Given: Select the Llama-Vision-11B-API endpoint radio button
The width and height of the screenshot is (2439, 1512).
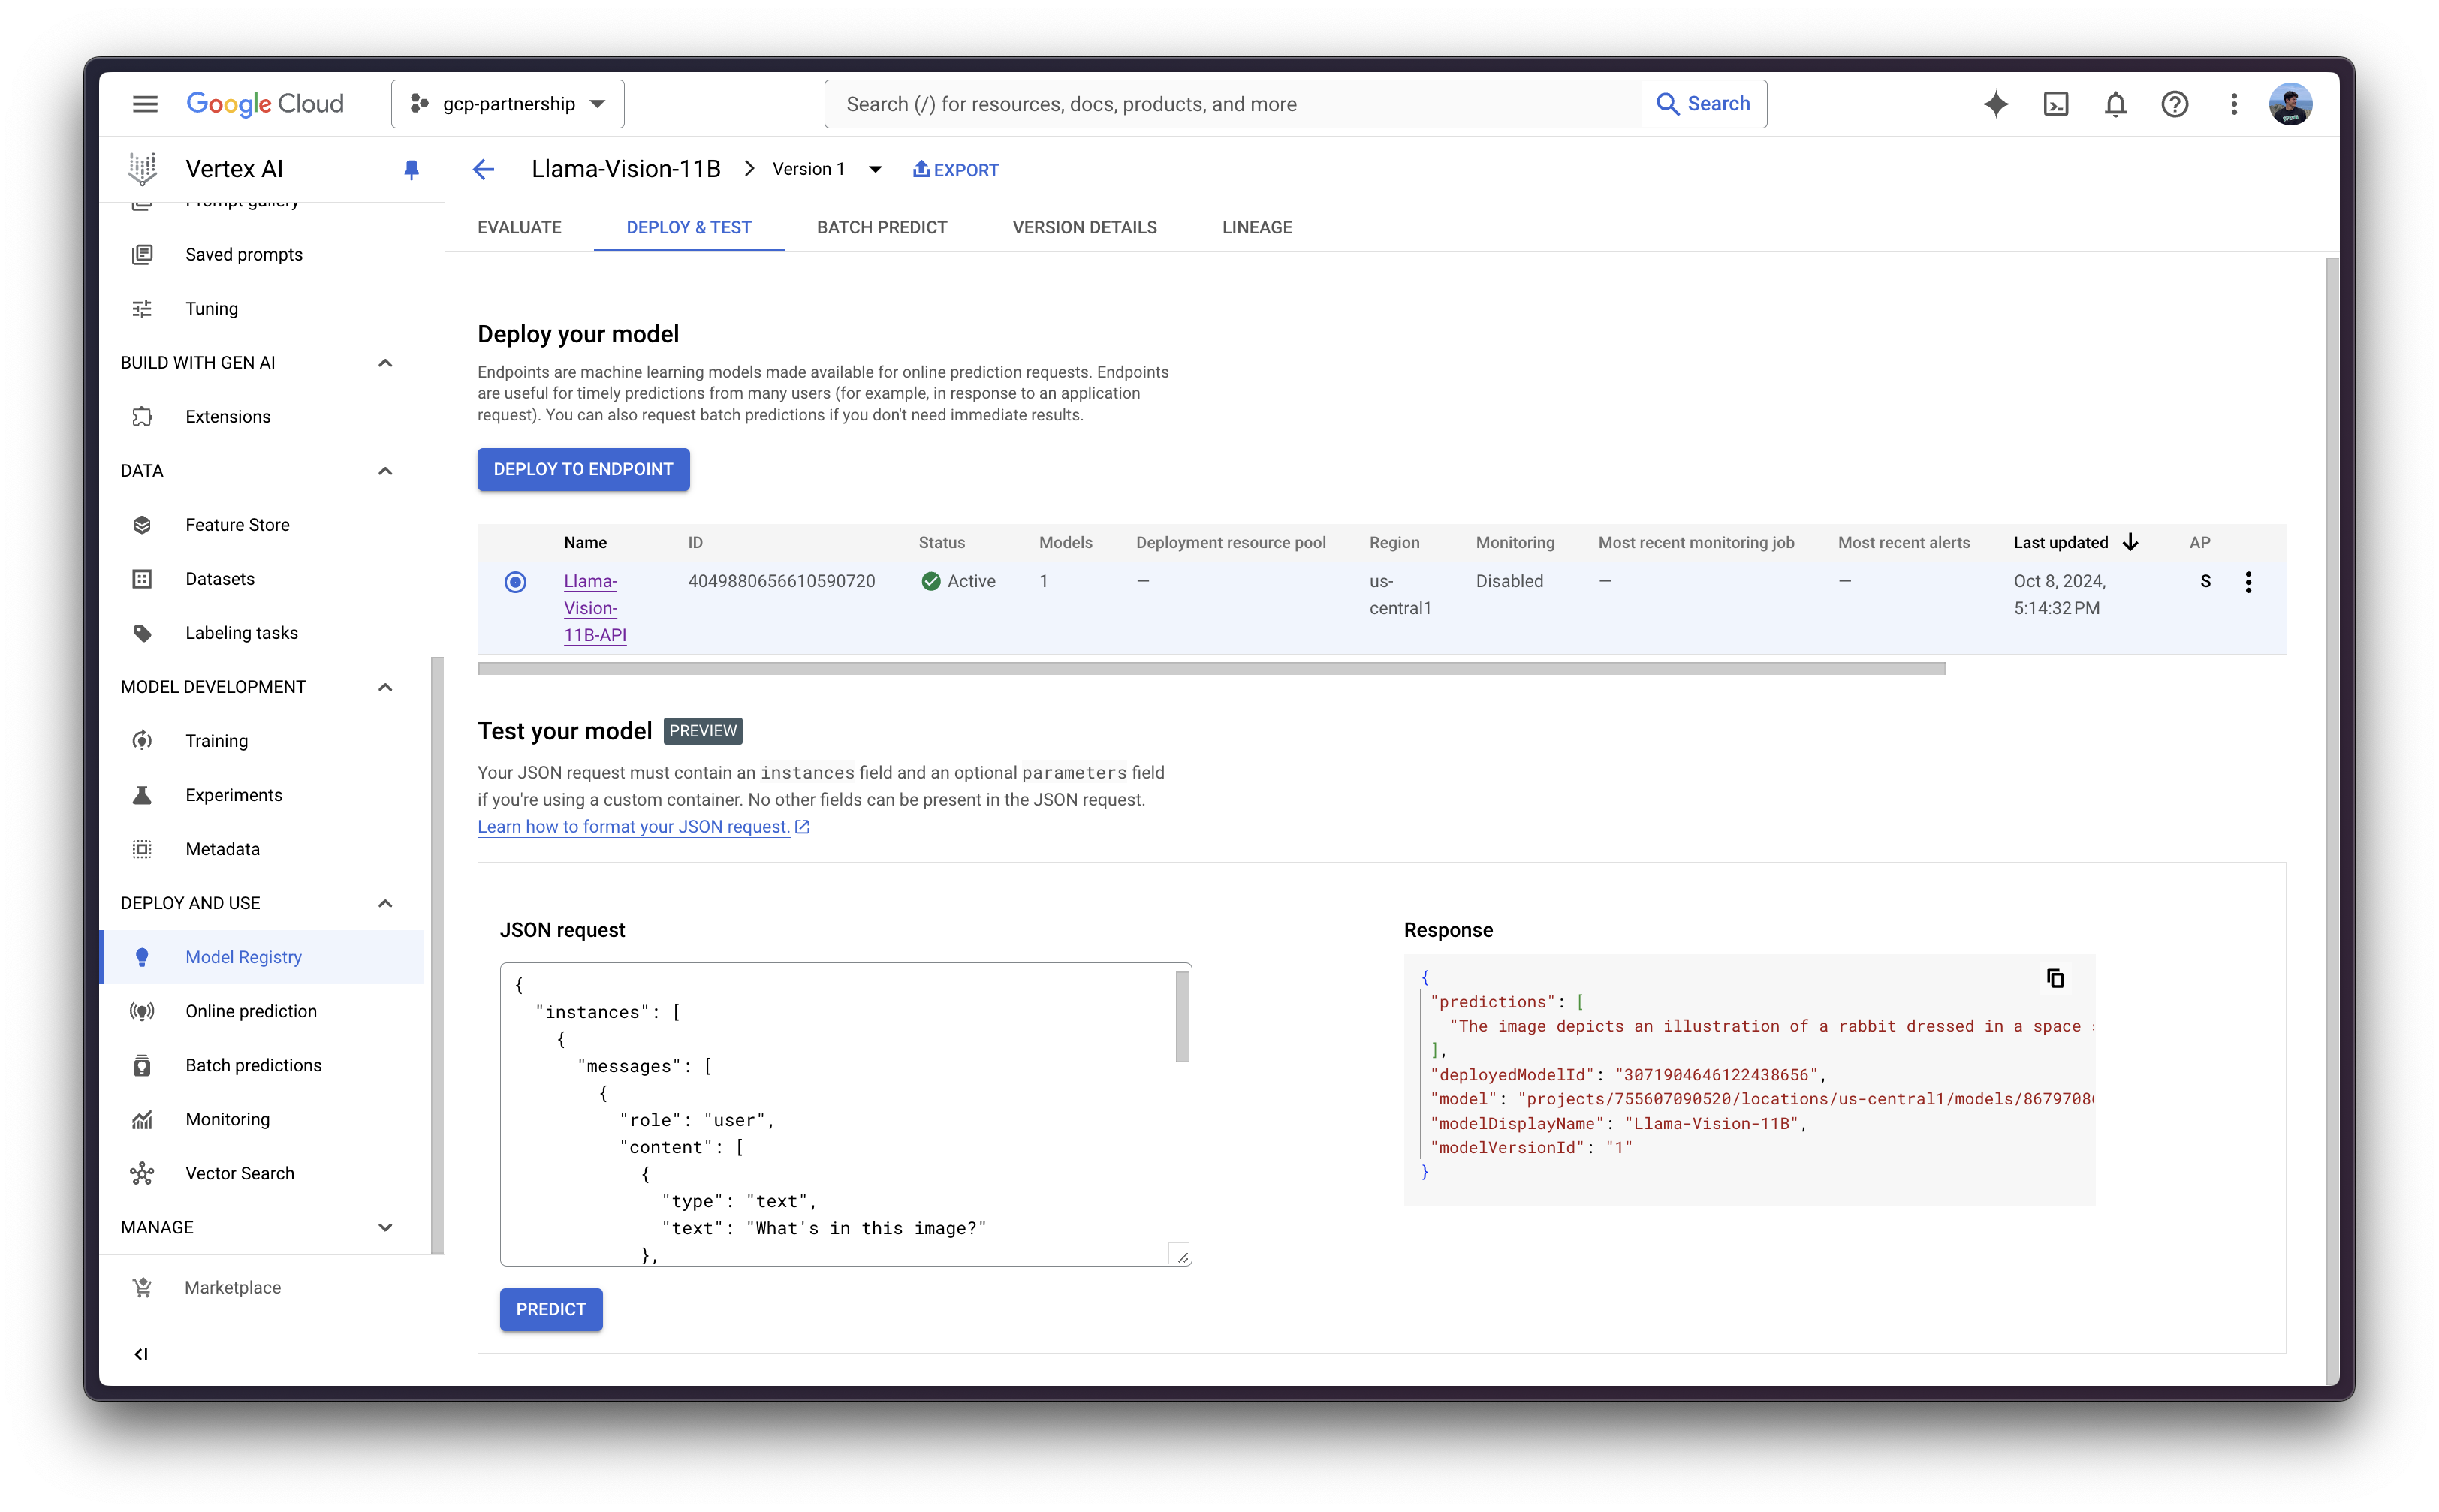Looking at the screenshot, I should (515, 582).
